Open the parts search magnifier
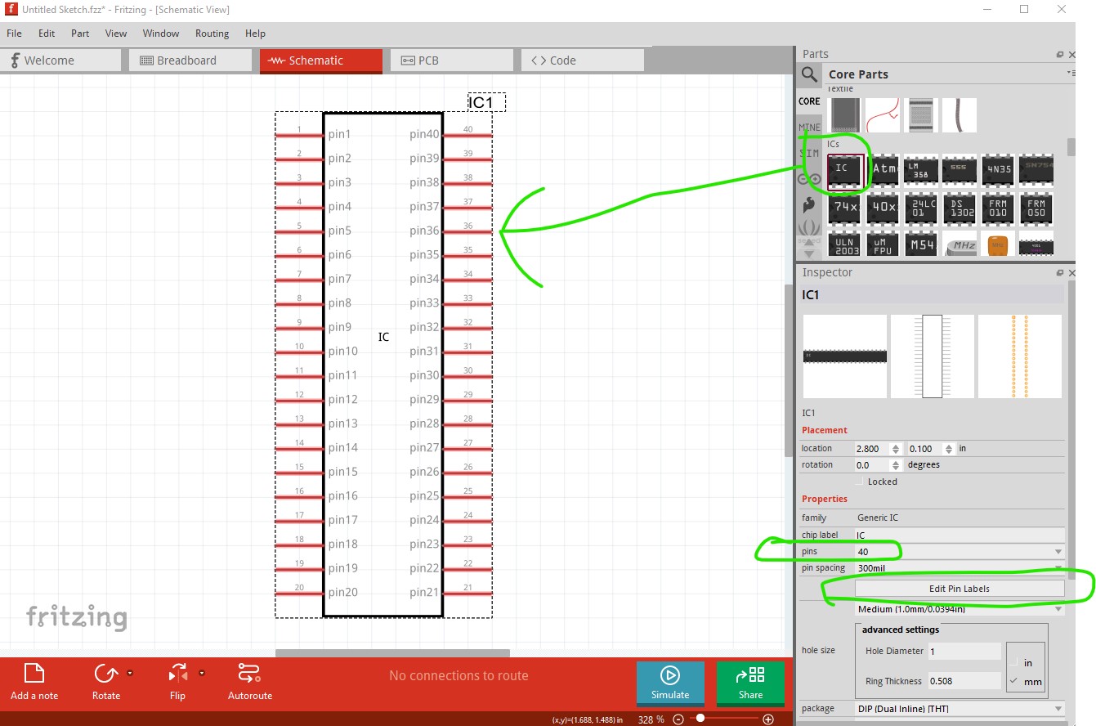 [x=809, y=74]
